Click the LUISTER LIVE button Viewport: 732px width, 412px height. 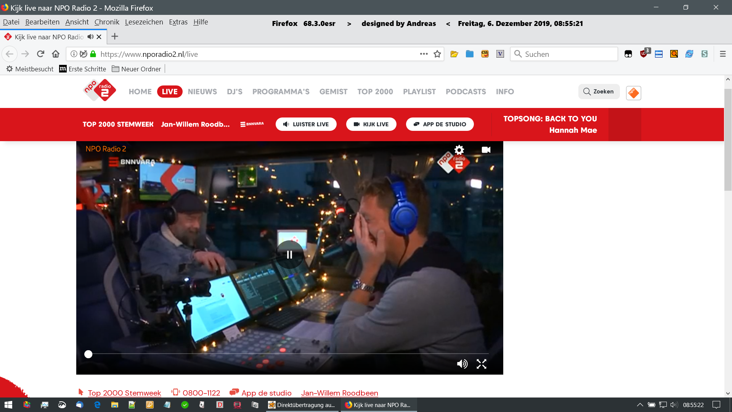click(306, 124)
